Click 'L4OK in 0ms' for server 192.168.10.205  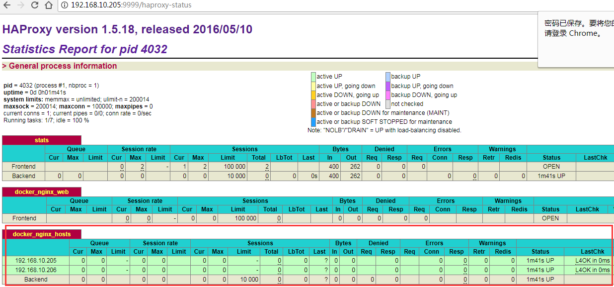[x=593, y=261]
